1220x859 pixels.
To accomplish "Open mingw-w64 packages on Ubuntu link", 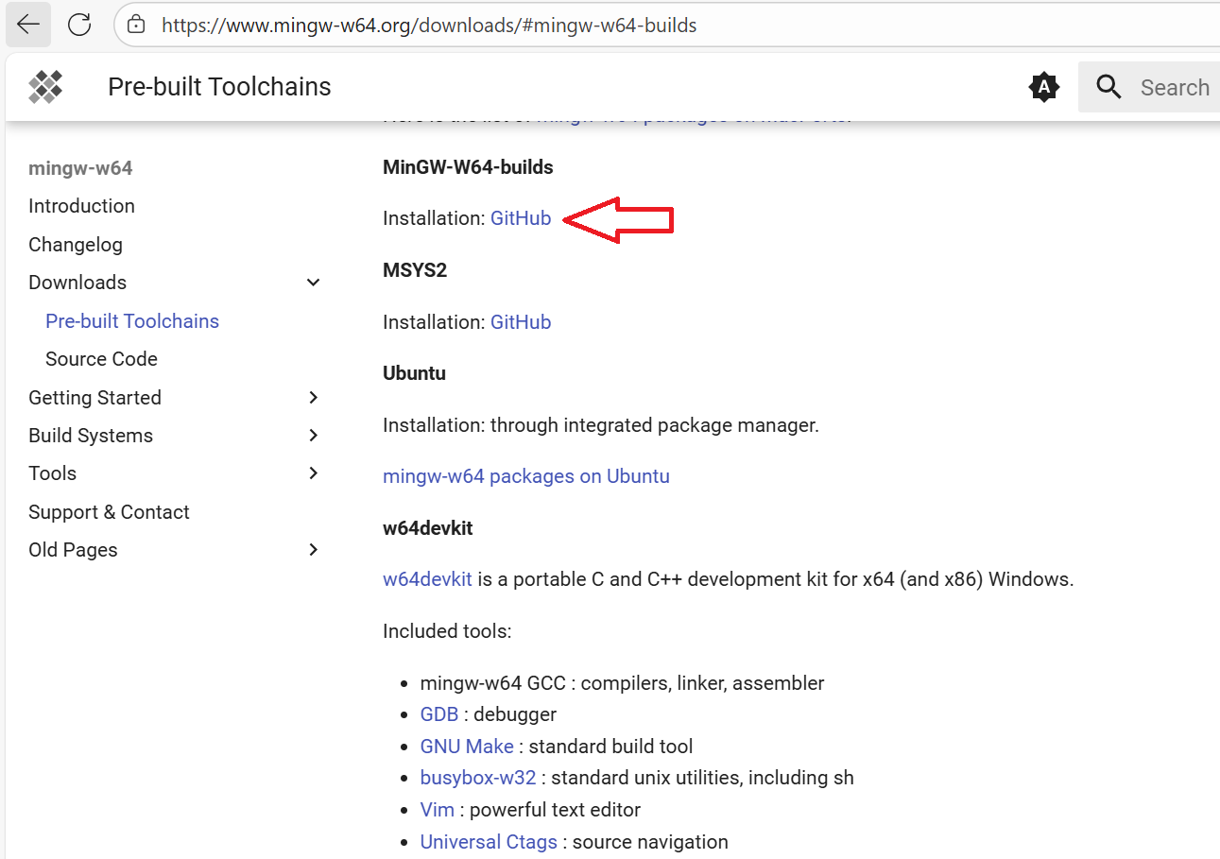I will point(525,476).
